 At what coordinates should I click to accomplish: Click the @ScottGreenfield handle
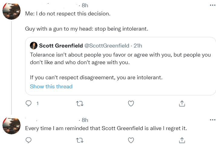[x=107, y=46]
